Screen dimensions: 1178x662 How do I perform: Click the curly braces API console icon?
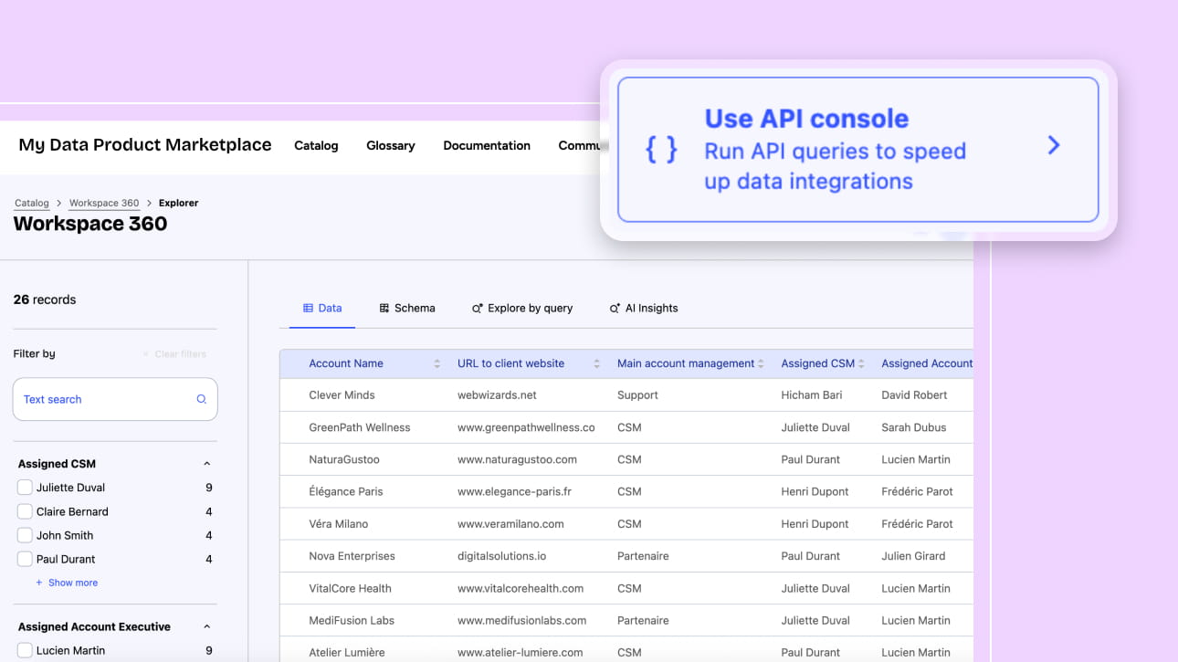(x=661, y=149)
